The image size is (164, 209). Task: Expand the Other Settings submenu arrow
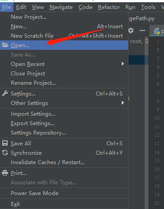pyautogui.click(x=123, y=103)
